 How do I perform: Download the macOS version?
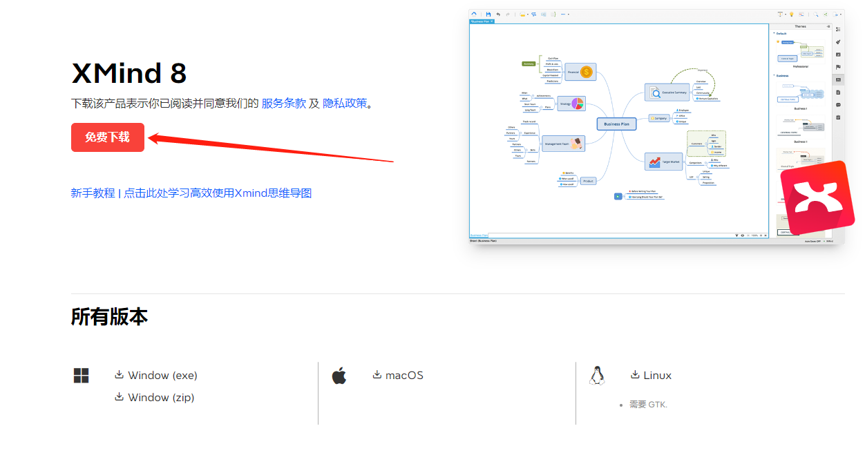point(398,376)
